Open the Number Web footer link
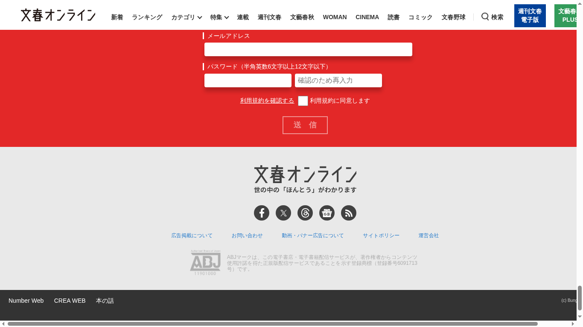Viewport: 583px width, 327px height. click(26, 301)
